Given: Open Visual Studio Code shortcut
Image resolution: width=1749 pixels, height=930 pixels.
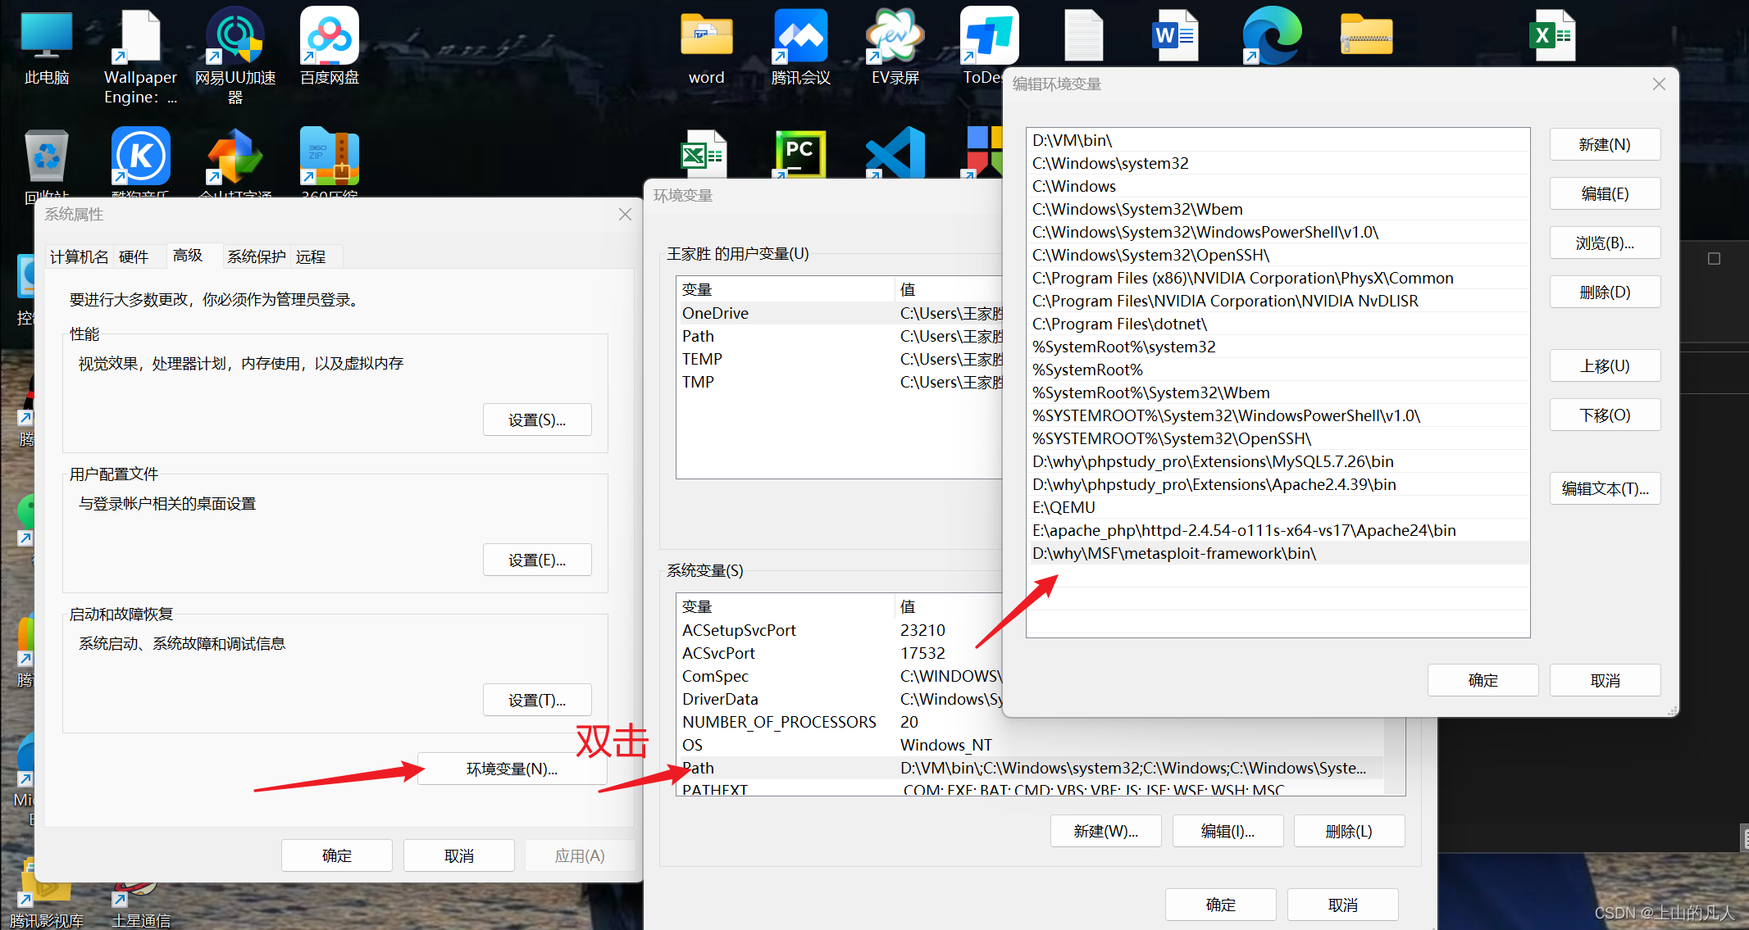Looking at the screenshot, I should pos(894,156).
